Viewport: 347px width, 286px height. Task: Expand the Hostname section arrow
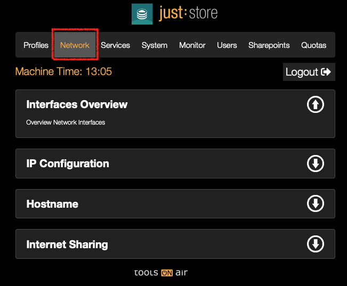tap(316, 203)
